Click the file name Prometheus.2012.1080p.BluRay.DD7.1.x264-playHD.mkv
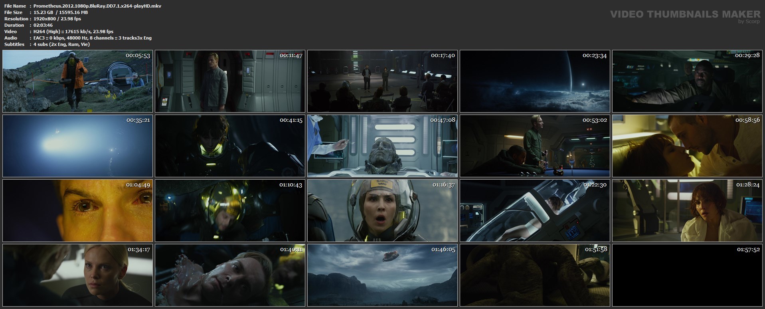765x309 pixels. click(97, 6)
